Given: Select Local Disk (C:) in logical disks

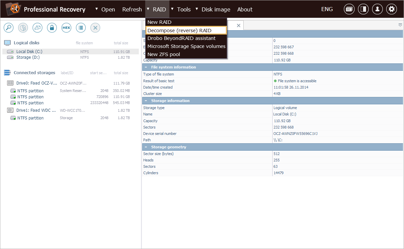Looking at the screenshot, I should coord(71,52).
